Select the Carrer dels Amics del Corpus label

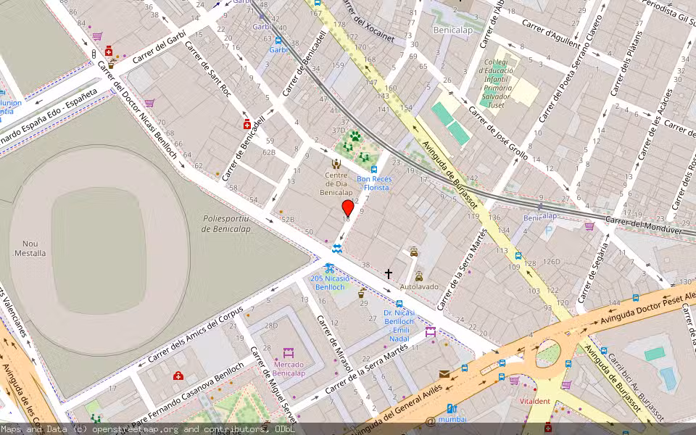(196, 334)
